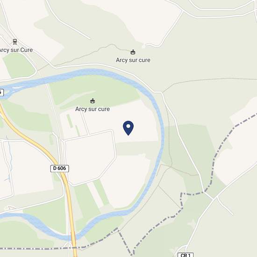Open the Arcy sur Cure train station label

(16, 50)
